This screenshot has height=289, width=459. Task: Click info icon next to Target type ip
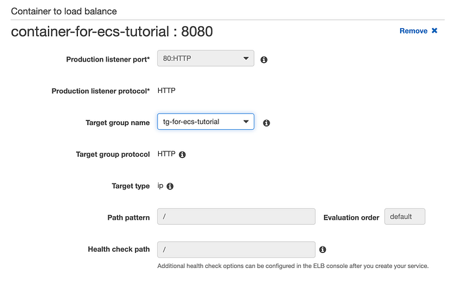coord(170,186)
